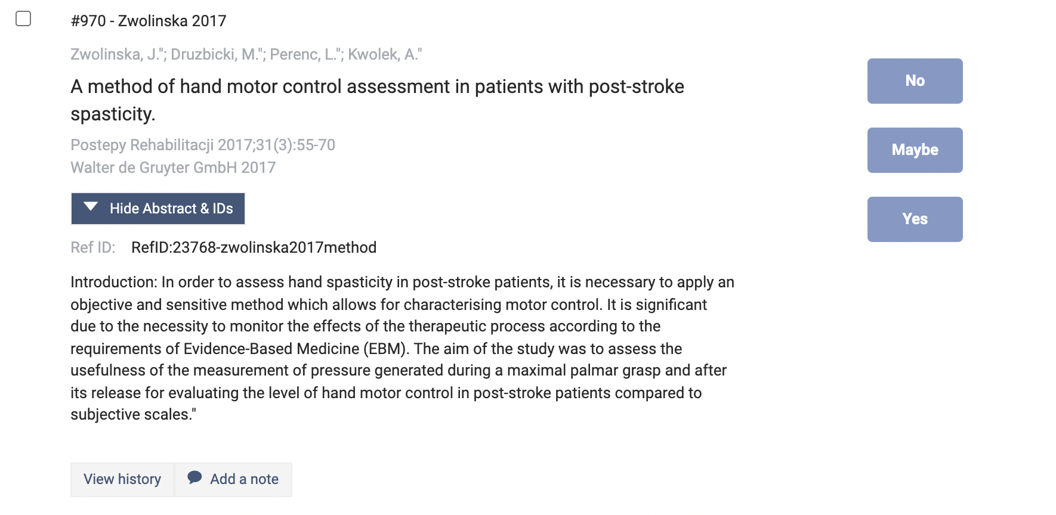Click the RefID:23768-zwolinska2017method value

[254, 247]
